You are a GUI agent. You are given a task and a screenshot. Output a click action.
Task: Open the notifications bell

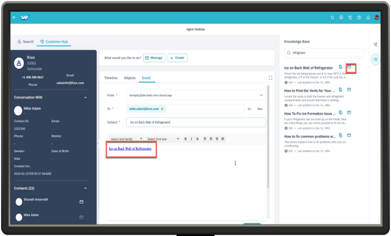(368, 18)
